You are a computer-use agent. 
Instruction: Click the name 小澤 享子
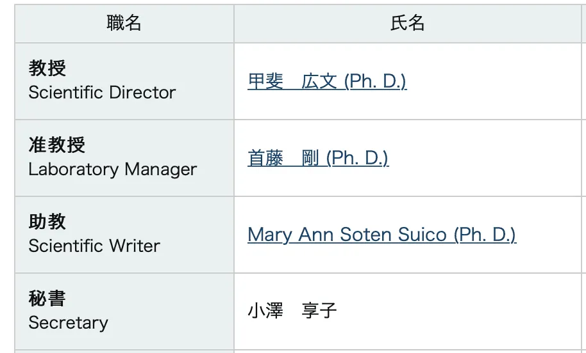pos(292,311)
